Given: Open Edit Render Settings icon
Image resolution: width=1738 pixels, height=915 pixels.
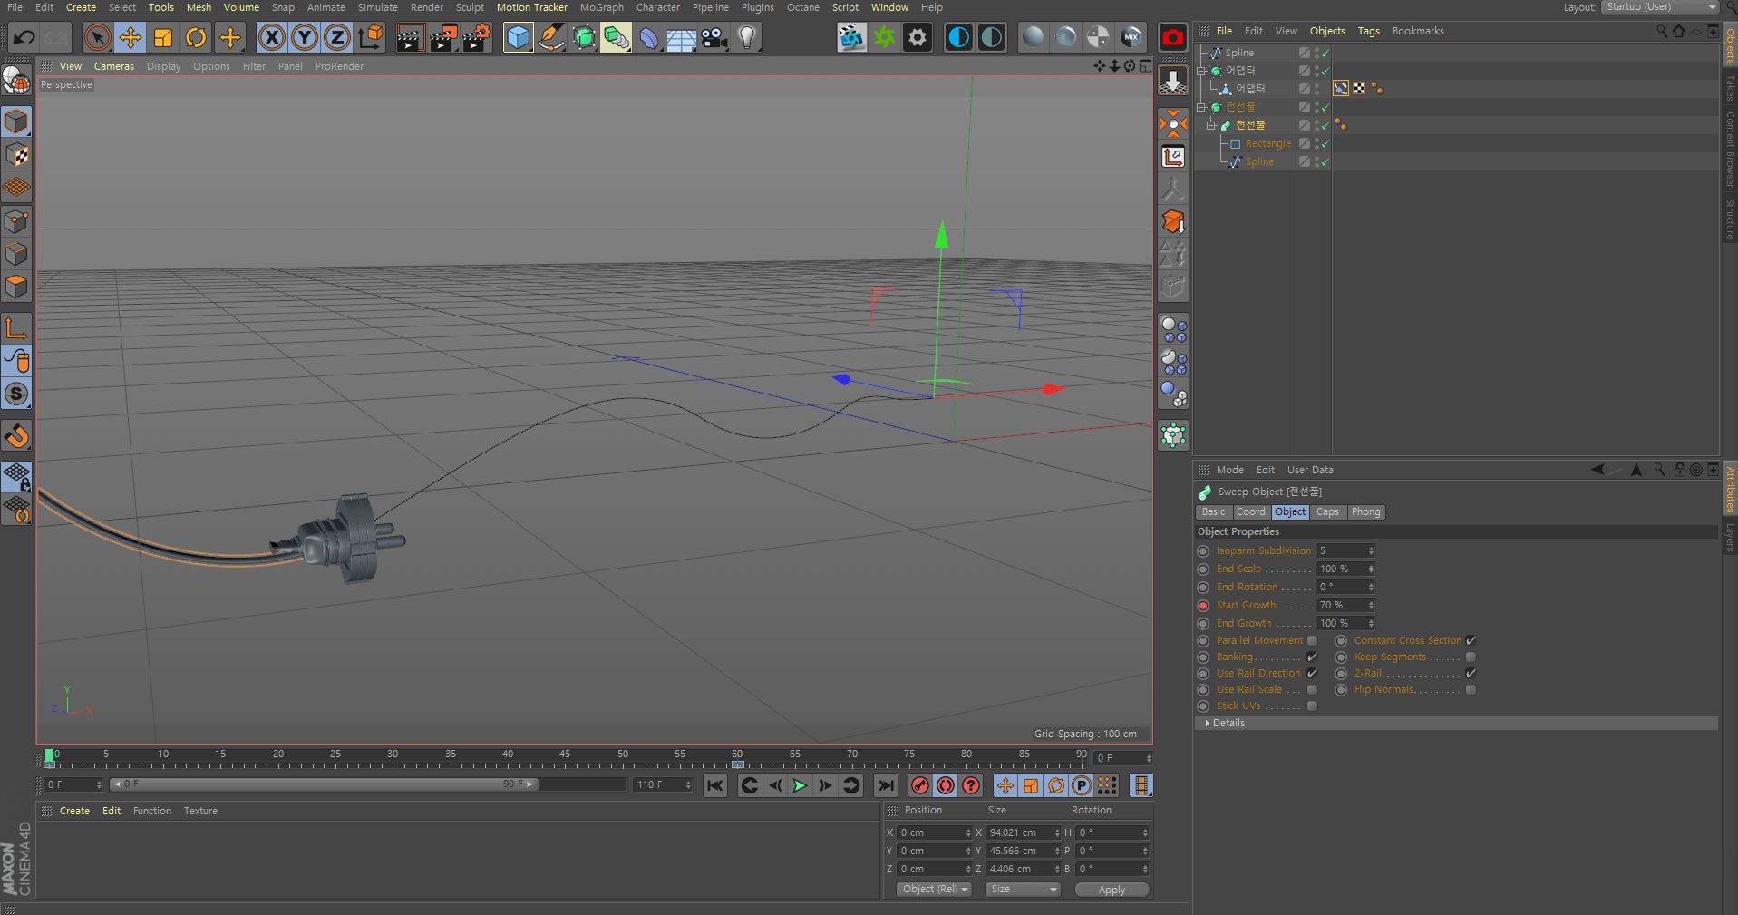Looking at the screenshot, I should pyautogui.click(x=477, y=37).
